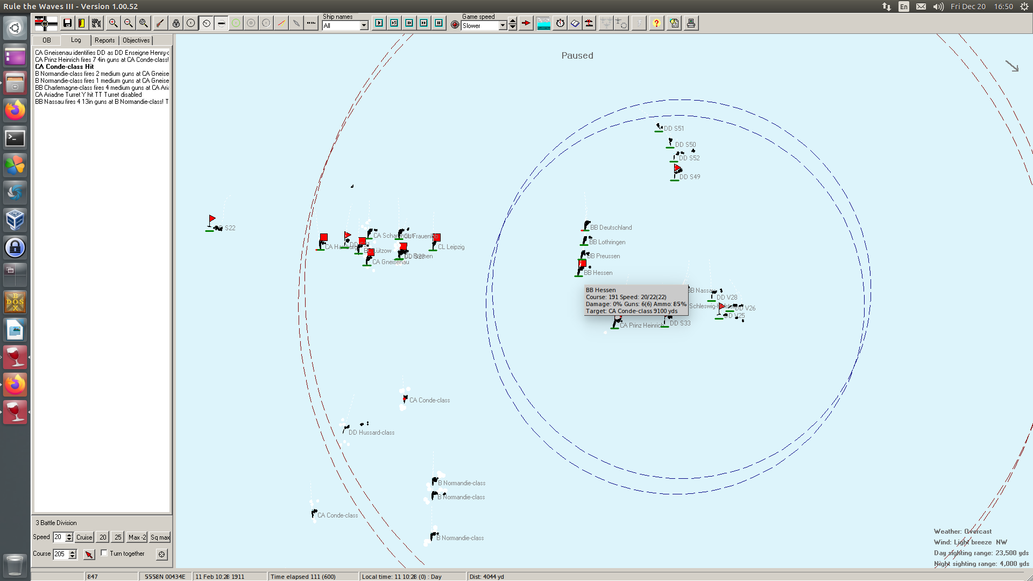Open VirtualBox from the dock
The image size is (1033, 581).
coord(15,220)
